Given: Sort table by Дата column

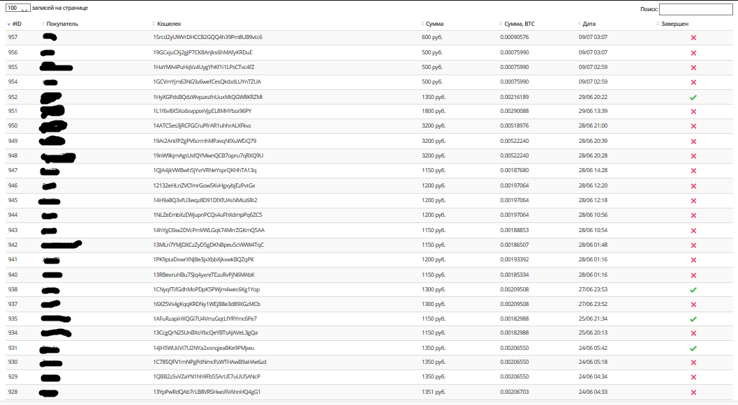Looking at the screenshot, I should point(589,24).
